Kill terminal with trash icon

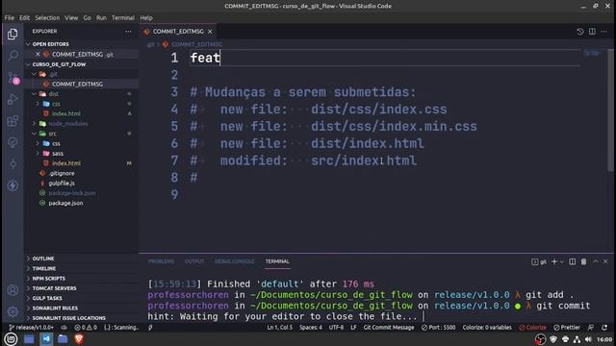click(x=584, y=261)
